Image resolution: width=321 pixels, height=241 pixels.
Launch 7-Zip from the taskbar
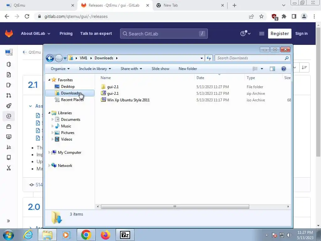click(125, 235)
